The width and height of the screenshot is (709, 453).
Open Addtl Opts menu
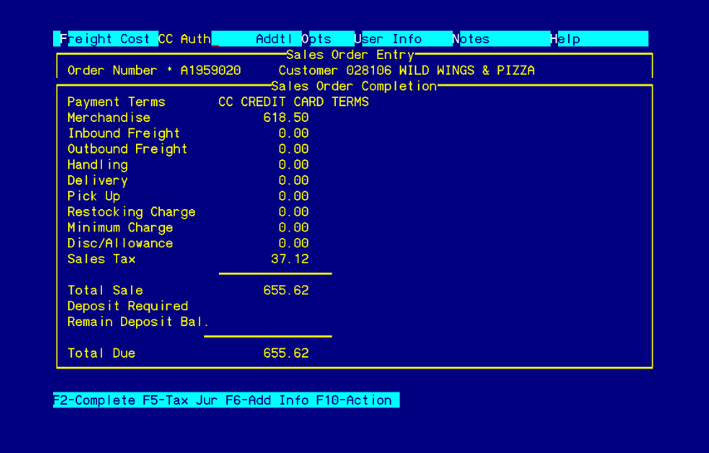point(294,39)
